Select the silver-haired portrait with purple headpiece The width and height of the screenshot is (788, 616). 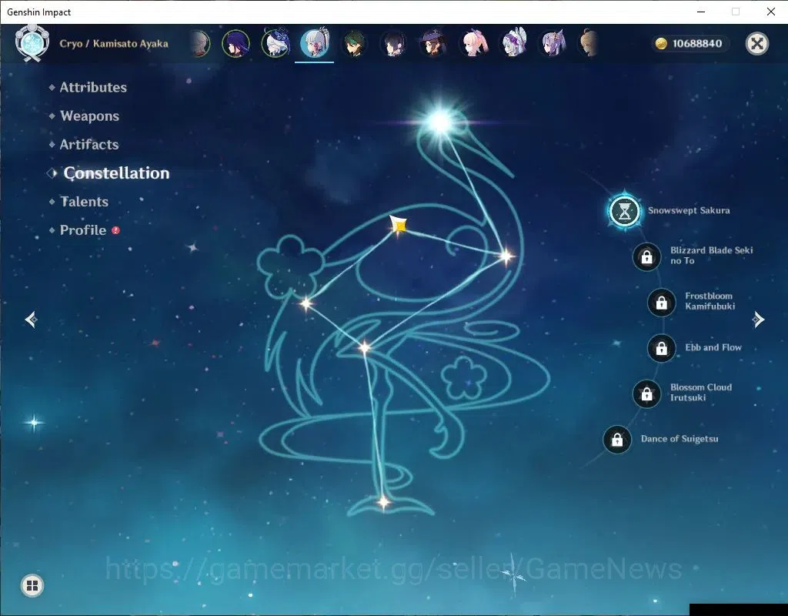[x=513, y=44]
